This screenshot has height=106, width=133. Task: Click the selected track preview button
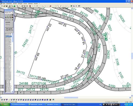tap(9, 25)
